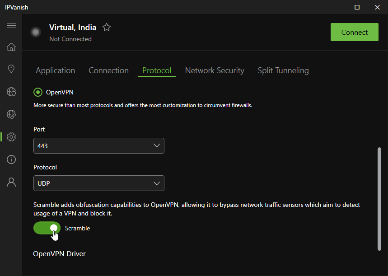Open the Settings gear icon
The height and width of the screenshot is (276, 388).
click(x=11, y=137)
